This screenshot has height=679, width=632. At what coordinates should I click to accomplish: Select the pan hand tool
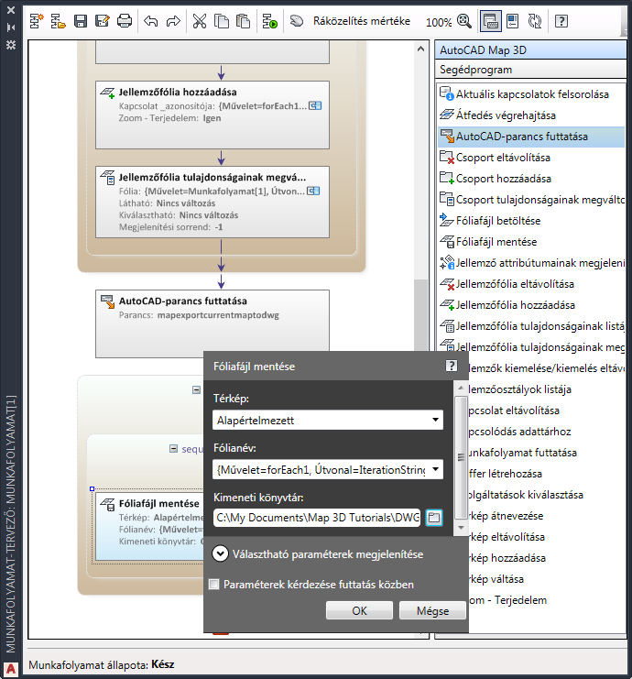point(297,21)
